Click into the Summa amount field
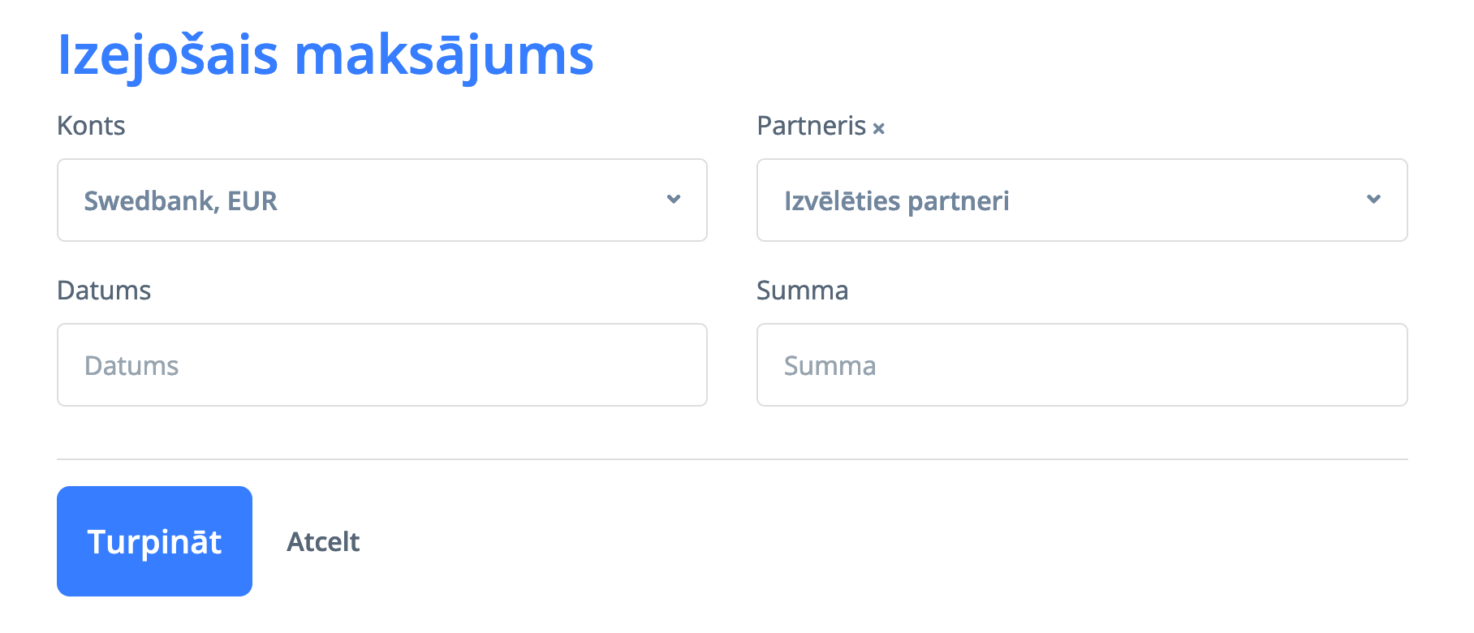The width and height of the screenshot is (1474, 633). (x=1081, y=365)
